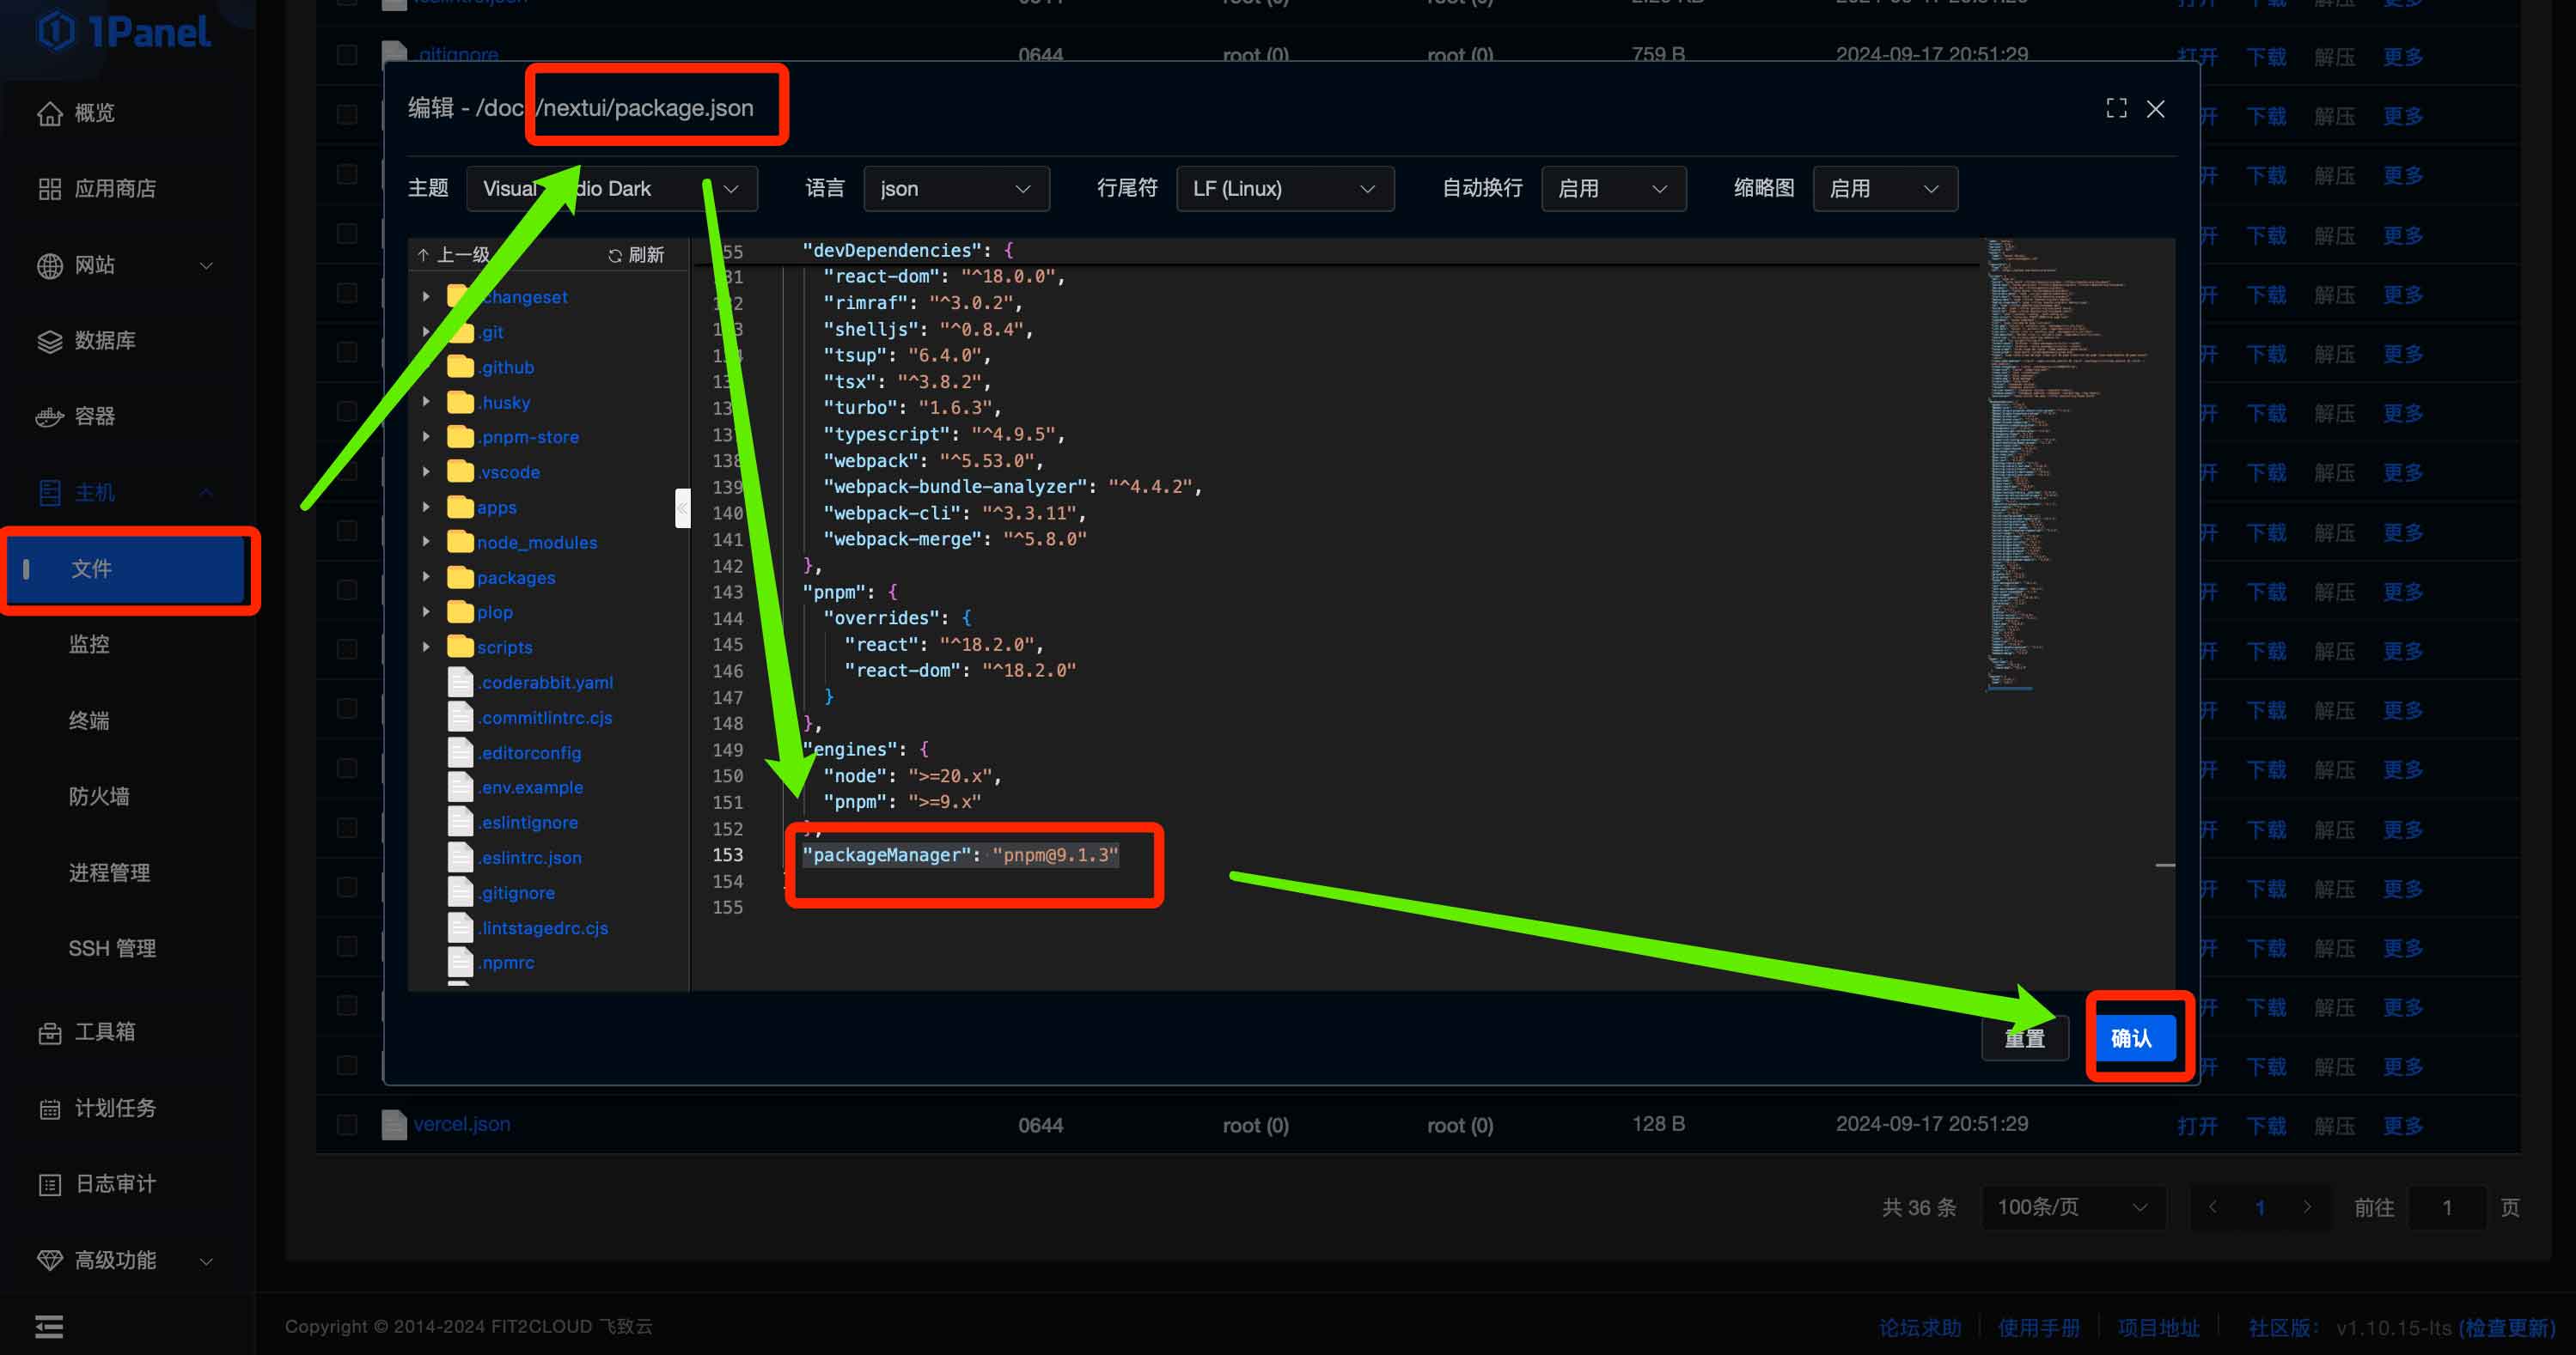Click the sidebar collapse hamburger icon
The height and width of the screenshot is (1355, 2576).
[x=49, y=1327]
